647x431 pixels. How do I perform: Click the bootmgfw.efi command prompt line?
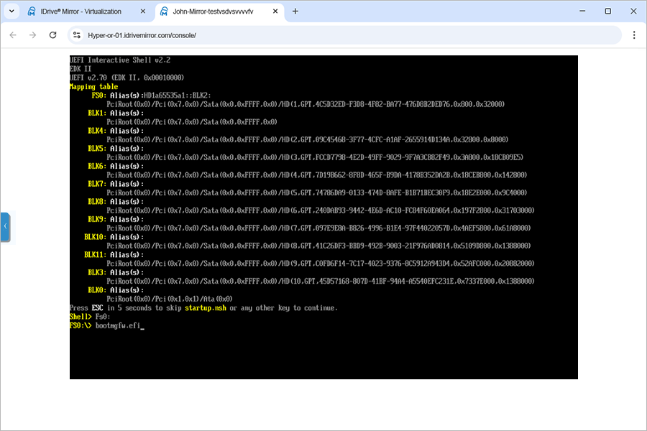click(119, 325)
